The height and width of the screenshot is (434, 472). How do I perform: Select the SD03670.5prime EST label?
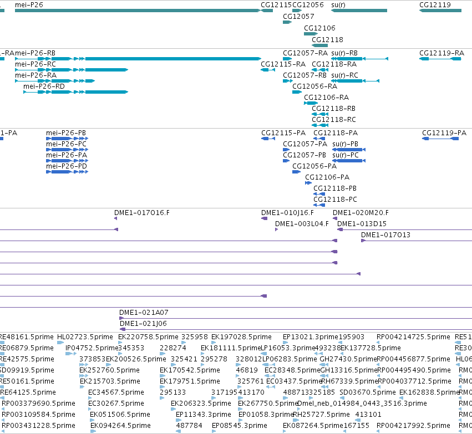point(368,392)
